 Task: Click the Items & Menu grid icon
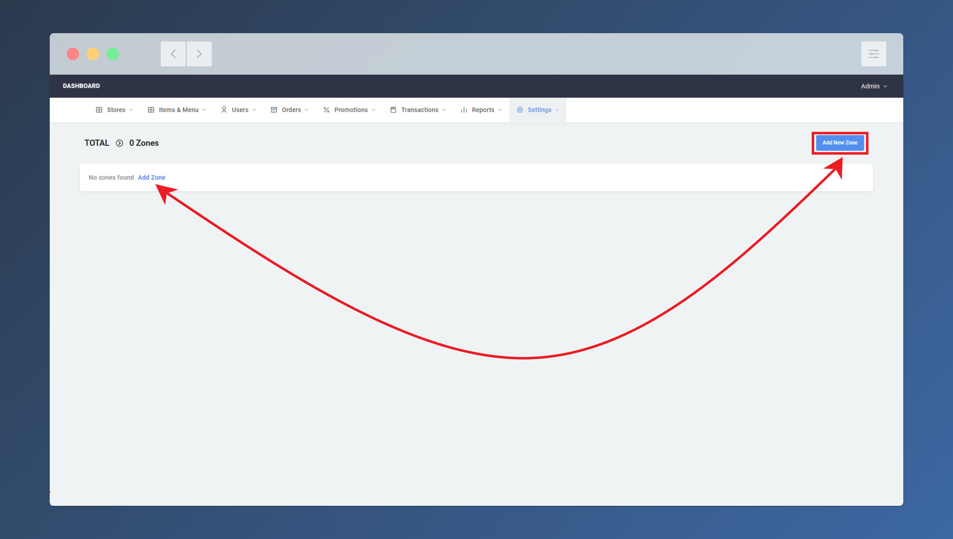[x=151, y=110]
